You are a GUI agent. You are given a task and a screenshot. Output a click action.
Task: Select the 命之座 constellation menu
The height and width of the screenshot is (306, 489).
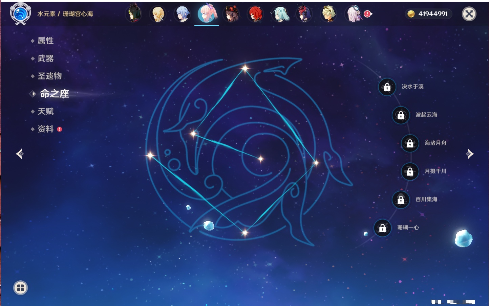point(54,94)
